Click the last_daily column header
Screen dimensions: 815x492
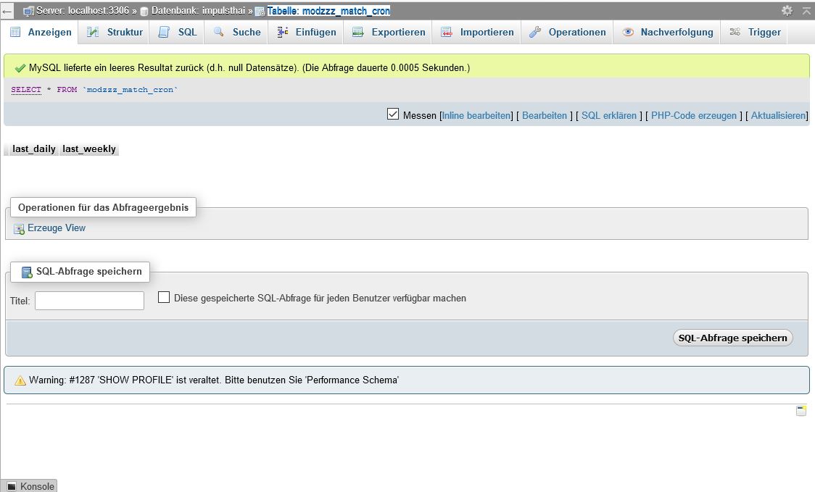[34, 149]
